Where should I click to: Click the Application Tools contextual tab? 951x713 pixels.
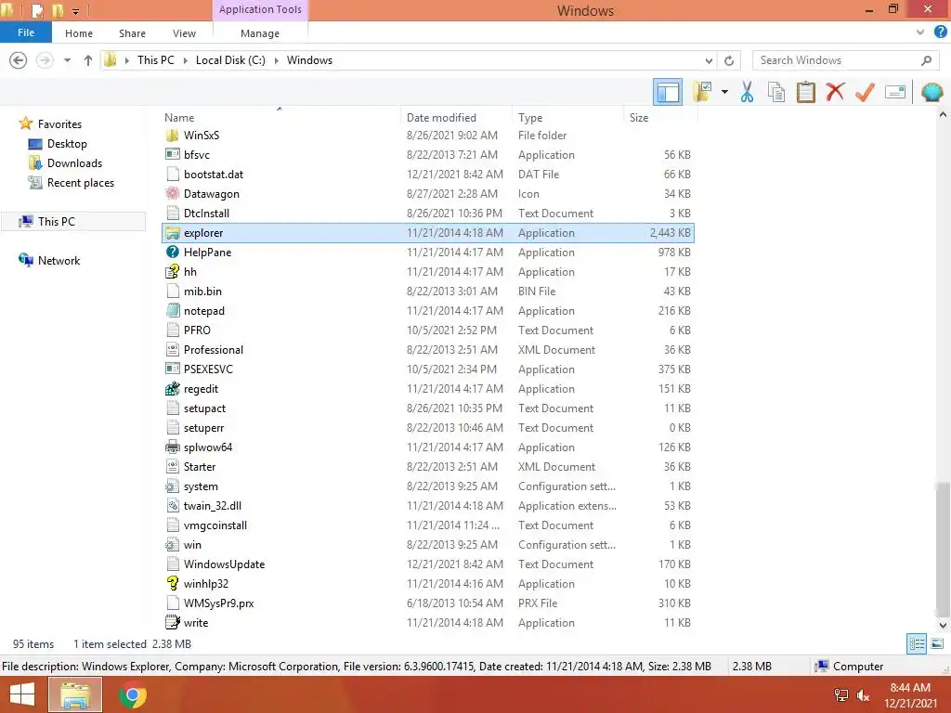260,9
